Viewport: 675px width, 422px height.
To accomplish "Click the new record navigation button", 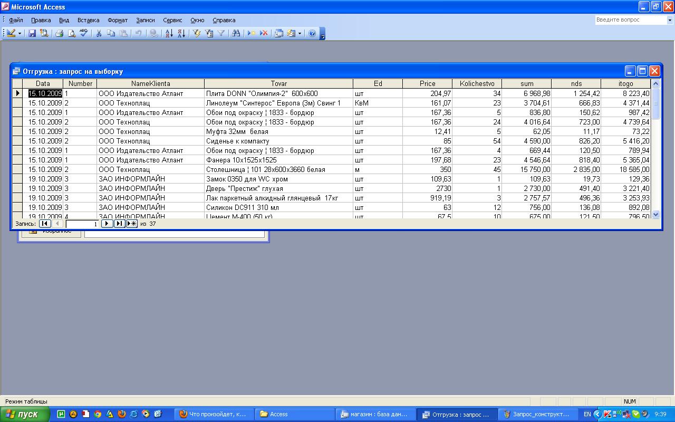I will click(x=132, y=224).
